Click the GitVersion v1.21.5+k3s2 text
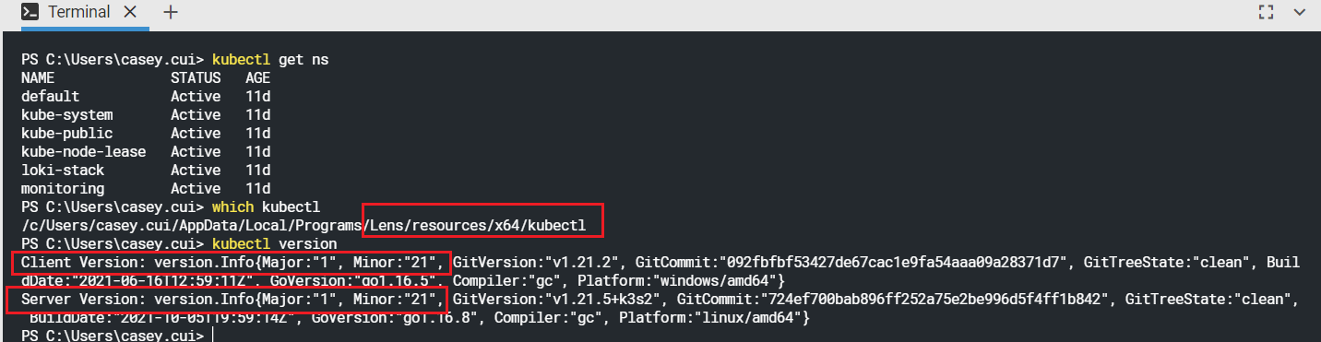Screen dimensions: 1321x342 click(561, 299)
